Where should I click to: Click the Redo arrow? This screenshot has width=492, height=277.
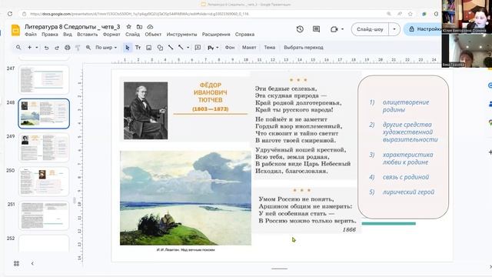57,48
